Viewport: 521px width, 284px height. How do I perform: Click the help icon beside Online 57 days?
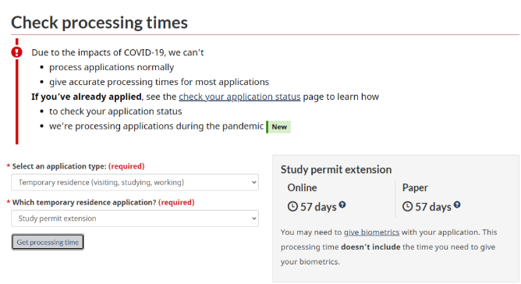click(x=342, y=204)
